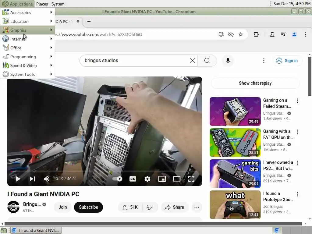
Task: Clear the YouTube search query
Action: click(x=193, y=61)
